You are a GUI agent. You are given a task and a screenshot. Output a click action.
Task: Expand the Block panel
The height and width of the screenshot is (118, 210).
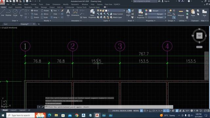click(x=131, y=21)
